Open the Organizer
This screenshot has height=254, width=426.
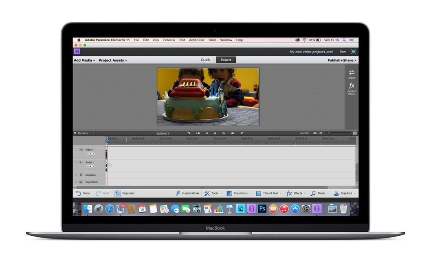(x=125, y=193)
